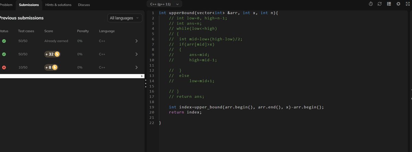Click the commented while(low<=high) line

[x=193, y=28]
